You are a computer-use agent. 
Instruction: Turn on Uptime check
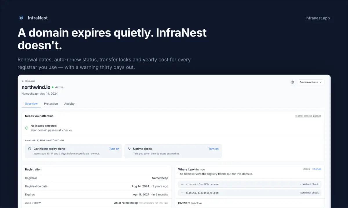point(213,149)
